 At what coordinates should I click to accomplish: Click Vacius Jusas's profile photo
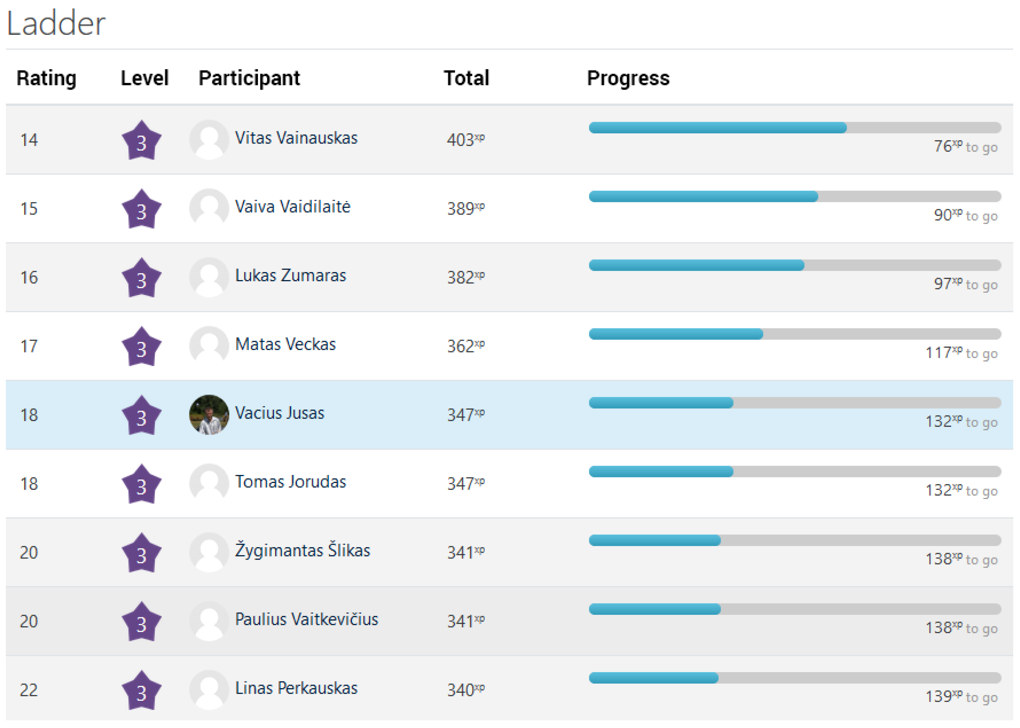[209, 415]
